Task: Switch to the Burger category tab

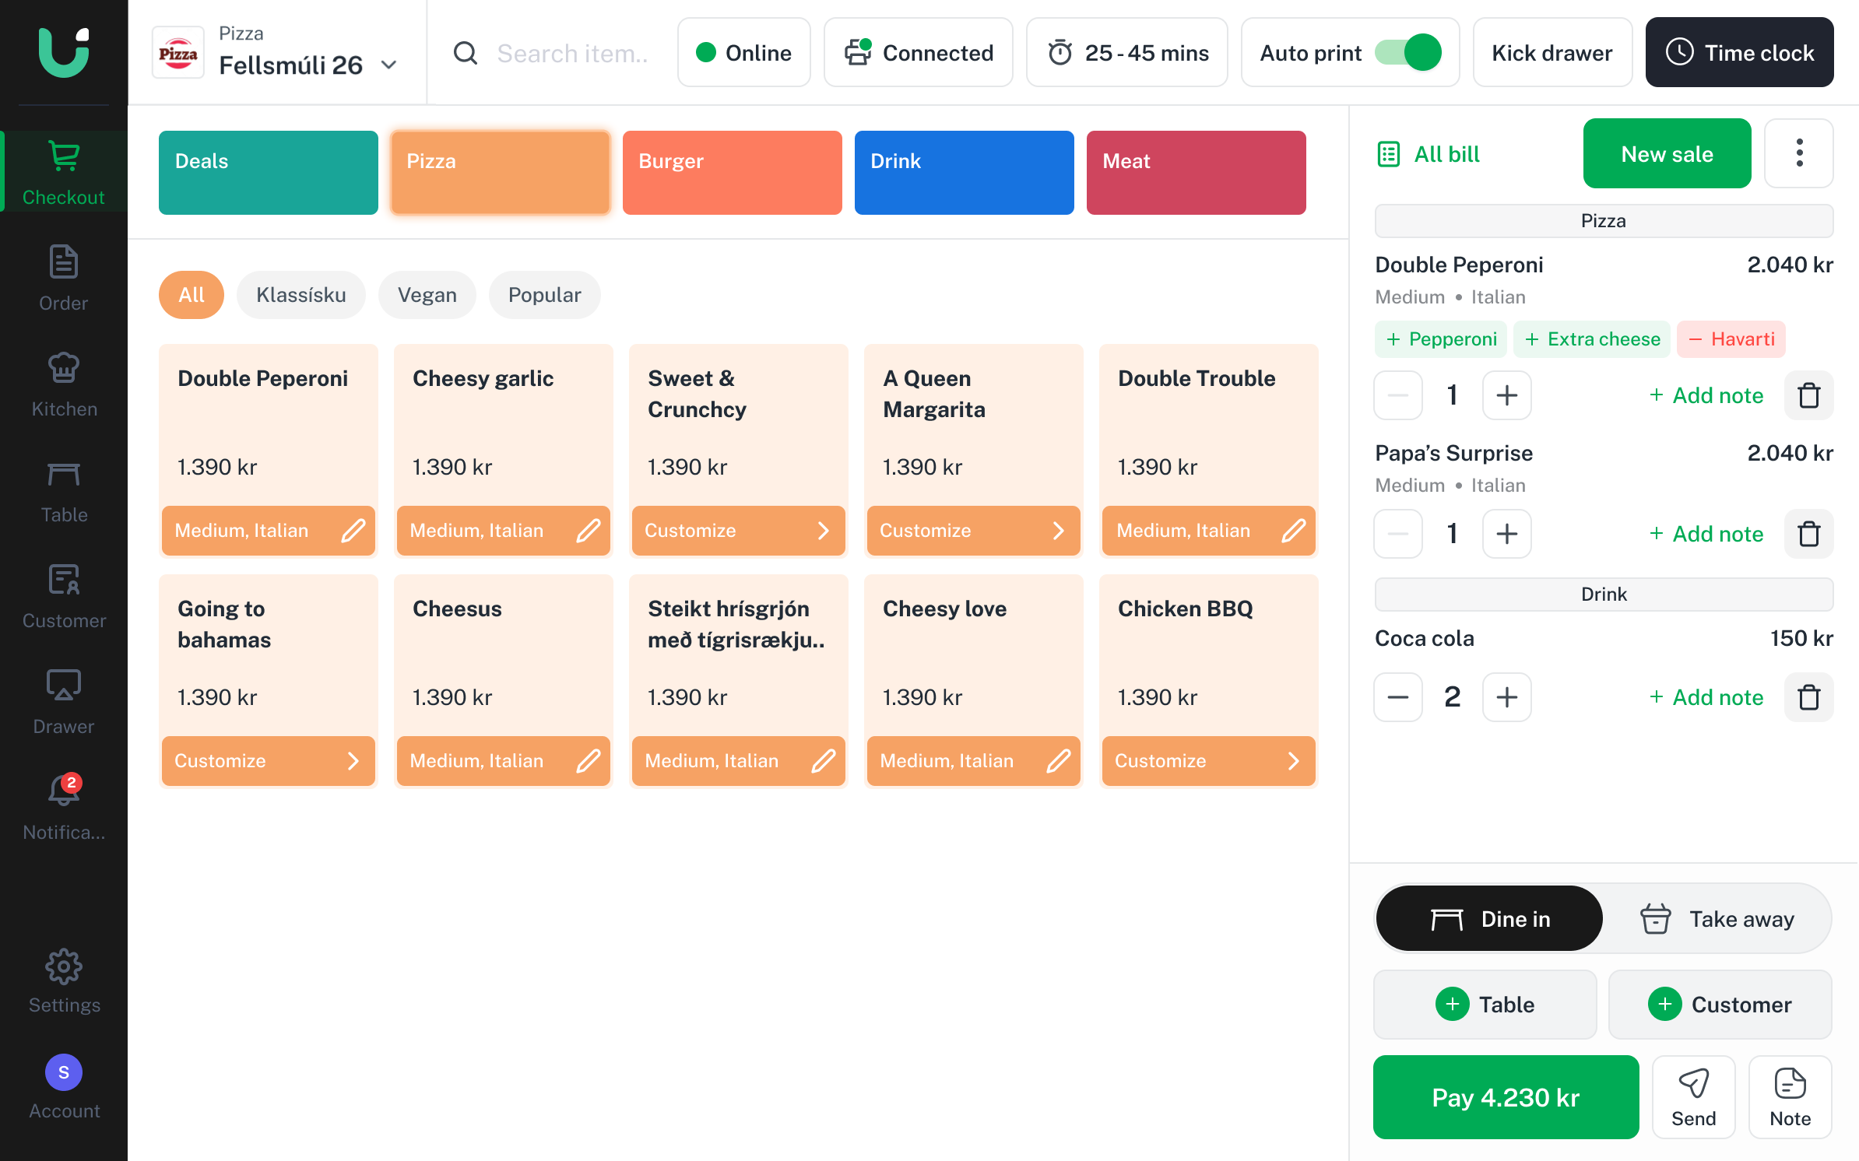Action: 732,173
